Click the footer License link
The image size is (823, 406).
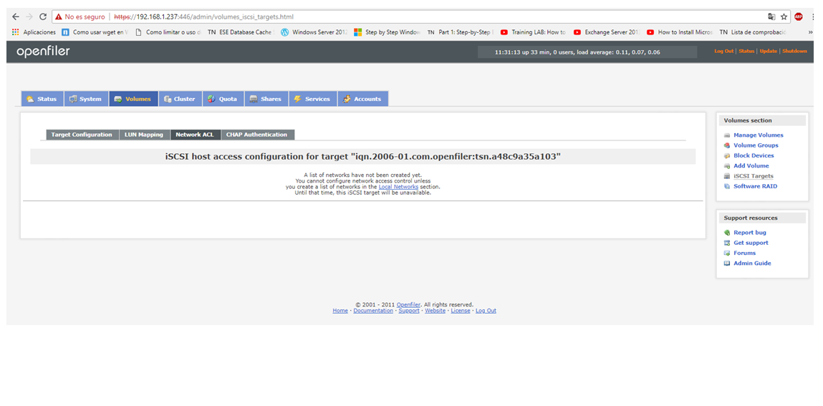point(461,311)
